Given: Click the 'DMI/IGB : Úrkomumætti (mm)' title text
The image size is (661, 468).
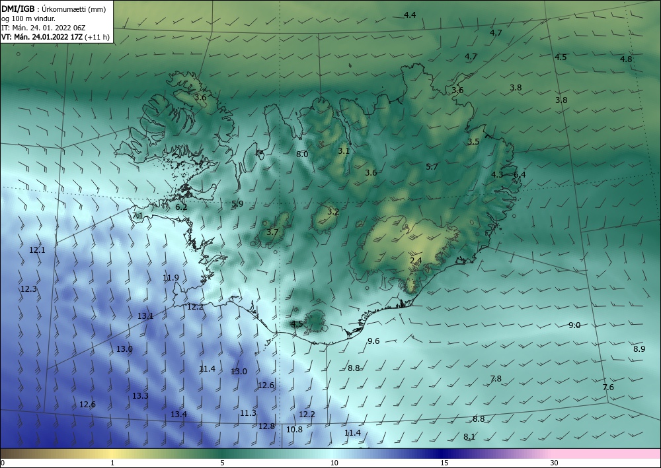Looking at the screenshot, I should click(x=54, y=9).
